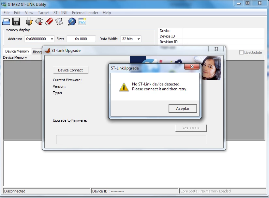The width and height of the screenshot is (269, 198).
Task: Open the File menu
Action: (7, 13)
